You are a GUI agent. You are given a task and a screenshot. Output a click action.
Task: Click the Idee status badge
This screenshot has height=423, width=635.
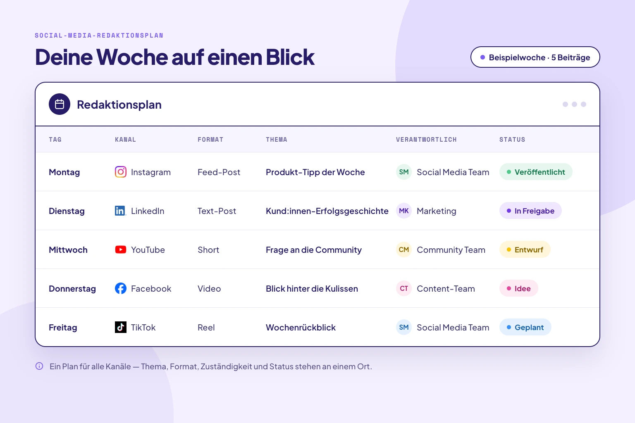click(x=519, y=288)
